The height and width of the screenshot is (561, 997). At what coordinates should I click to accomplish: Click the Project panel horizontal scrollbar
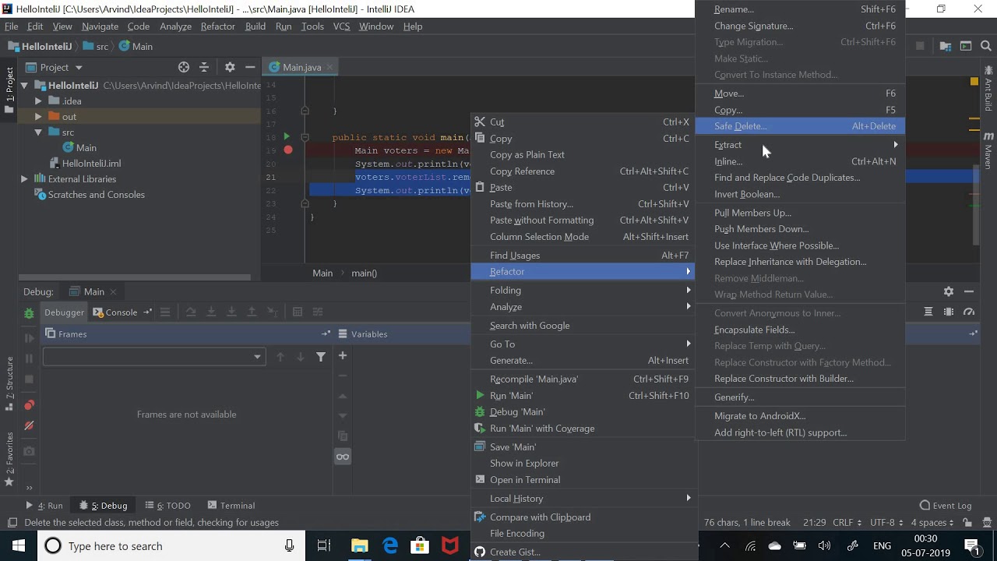click(x=136, y=277)
